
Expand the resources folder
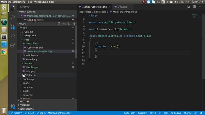pyautogui.click(x=28, y=95)
